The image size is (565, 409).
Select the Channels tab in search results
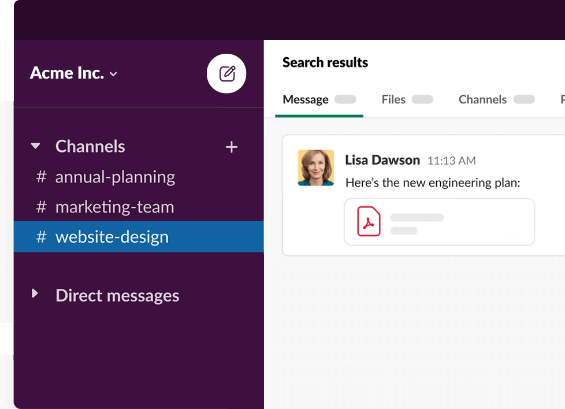(482, 99)
